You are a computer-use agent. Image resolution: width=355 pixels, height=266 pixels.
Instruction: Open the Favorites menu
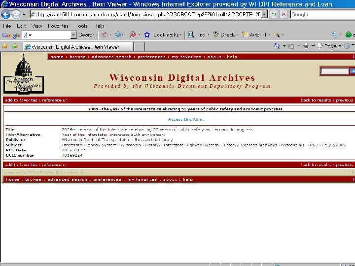coord(58,26)
